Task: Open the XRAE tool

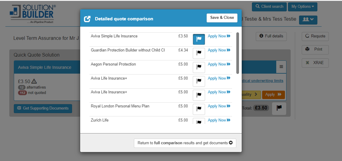Action: pos(315,63)
